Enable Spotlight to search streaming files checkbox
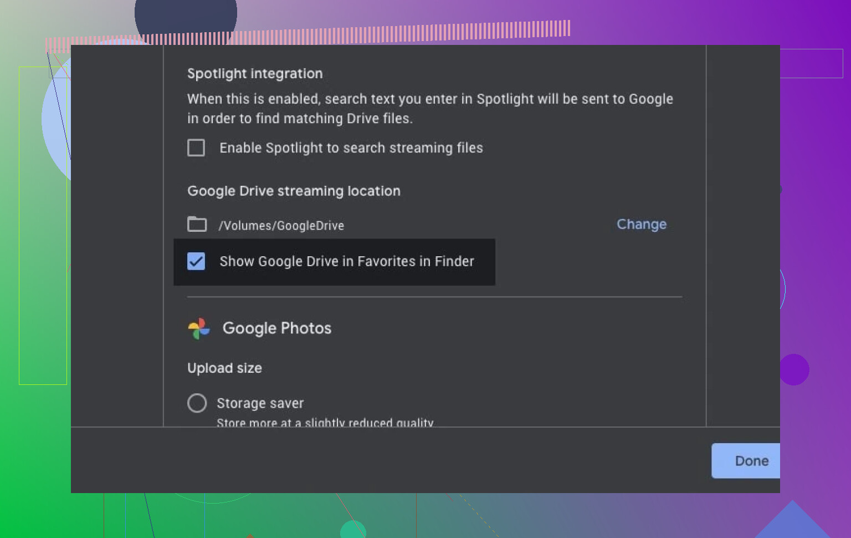This screenshot has width=851, height=538. click(x=196, y=148)
